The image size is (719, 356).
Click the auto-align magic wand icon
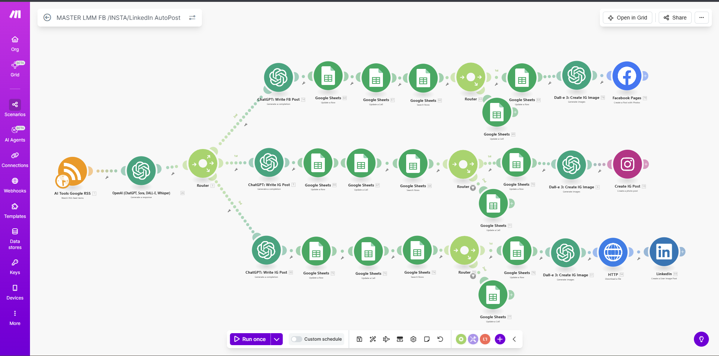[373, 339]
